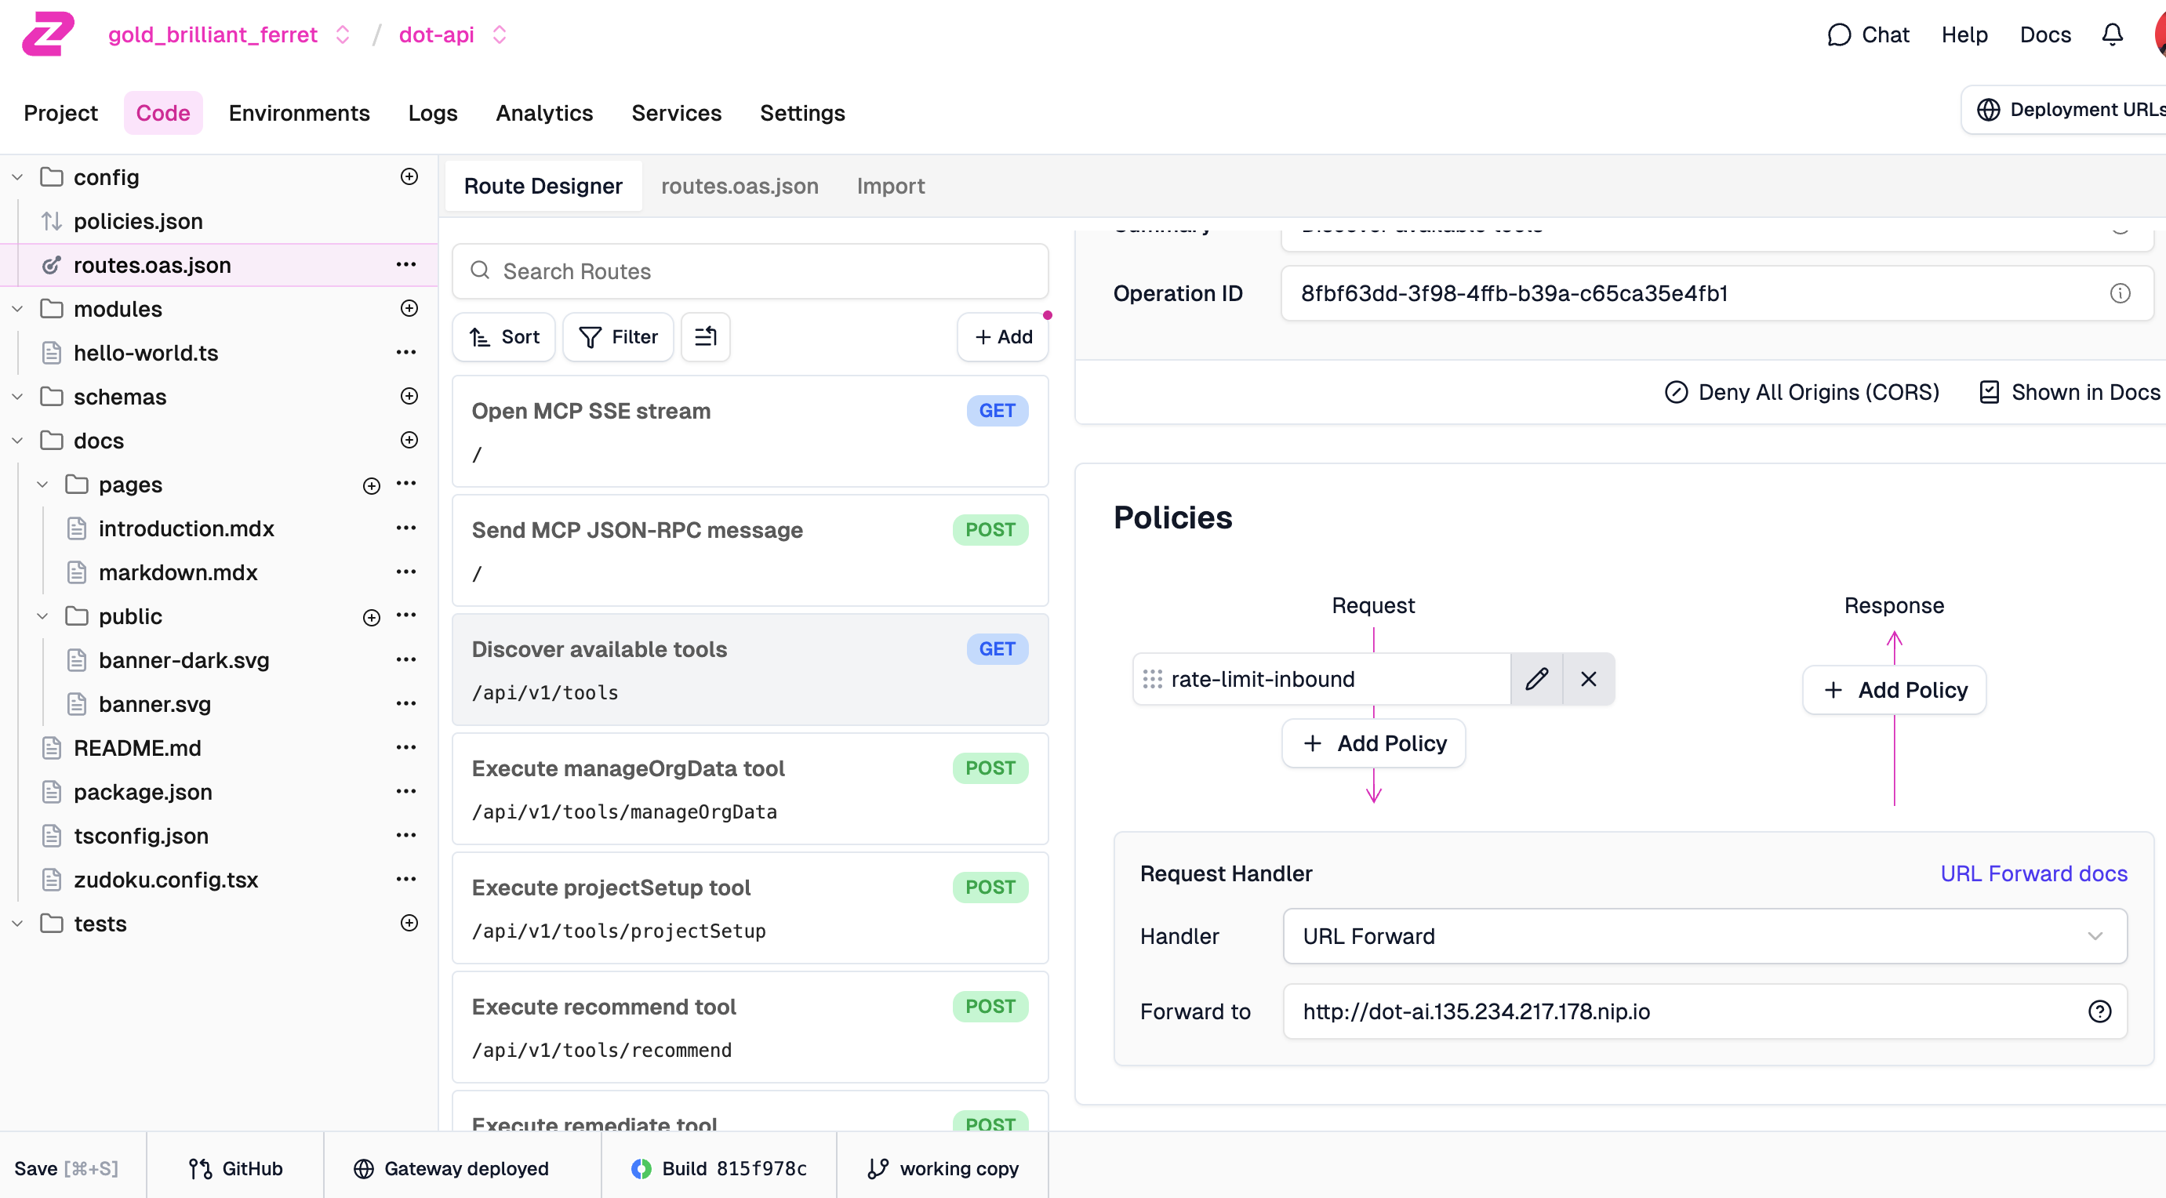2166x1198 pixels.
Task: Switch to routes.oas.json tab
Action: coord(739,186)
